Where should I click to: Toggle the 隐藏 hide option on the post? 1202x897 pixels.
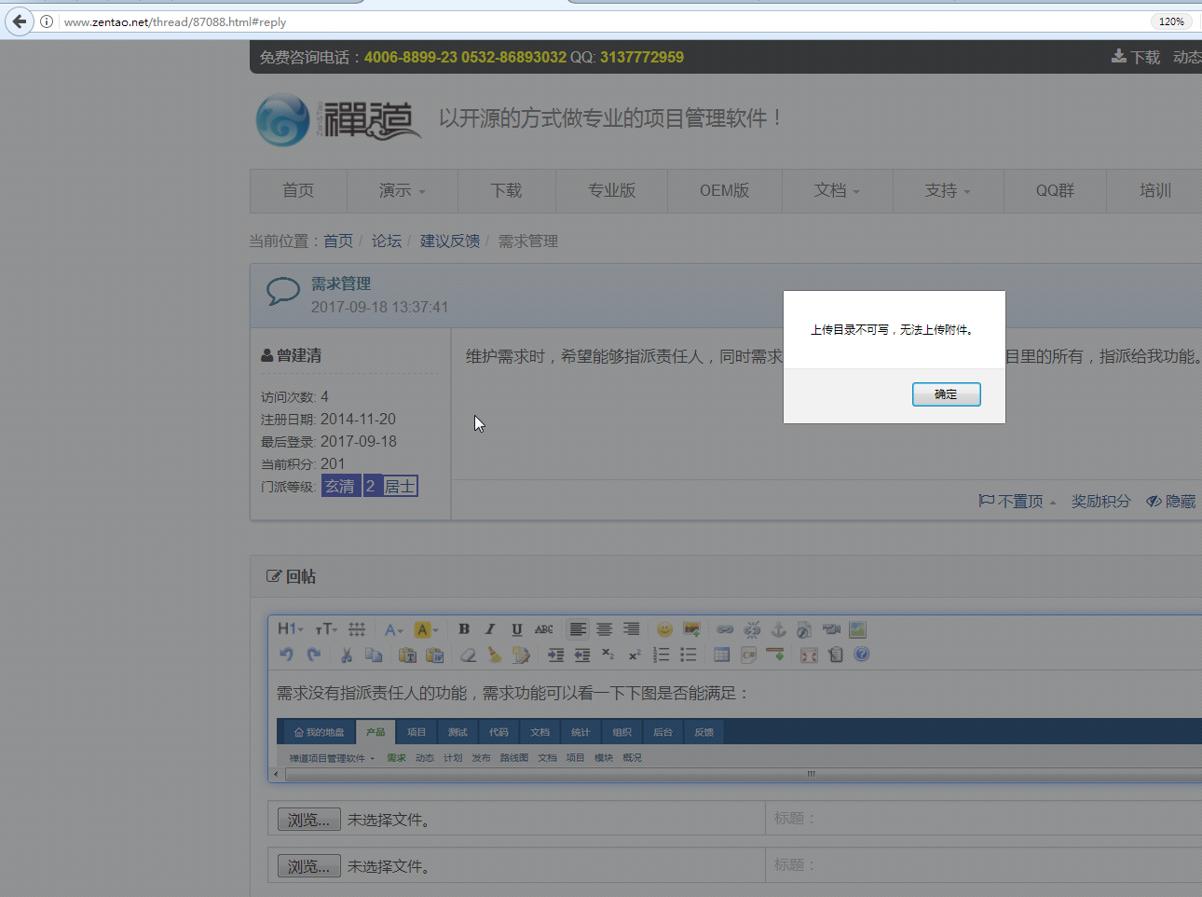(1171, 502)
